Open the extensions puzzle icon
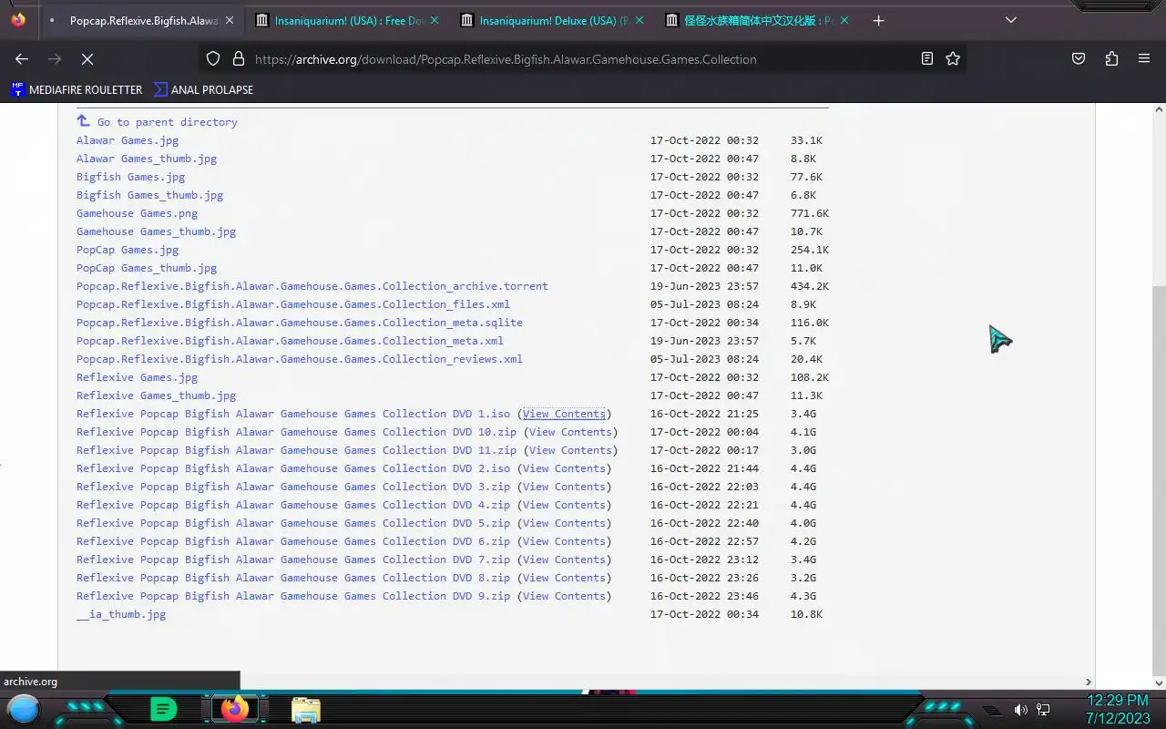The width and height of the screenshot is (1166, 729). click(1111, 58)
